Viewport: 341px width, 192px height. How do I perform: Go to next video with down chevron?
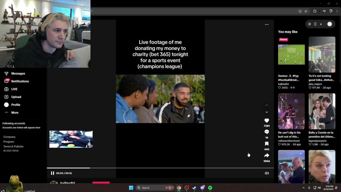(x=267, y=112)
